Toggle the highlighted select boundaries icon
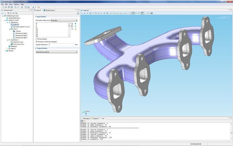 [133, 13]
